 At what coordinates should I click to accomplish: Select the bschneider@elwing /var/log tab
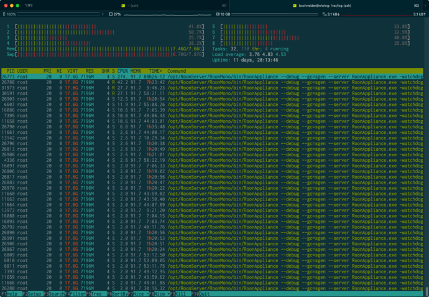click(326, 6)
